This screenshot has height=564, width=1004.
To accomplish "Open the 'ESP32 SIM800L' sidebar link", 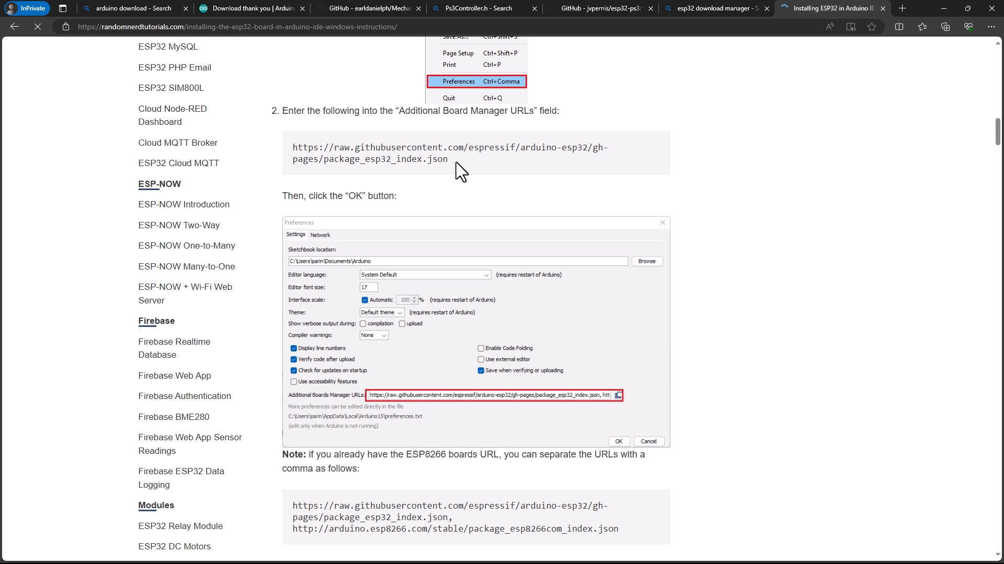I will click(171, 88).
